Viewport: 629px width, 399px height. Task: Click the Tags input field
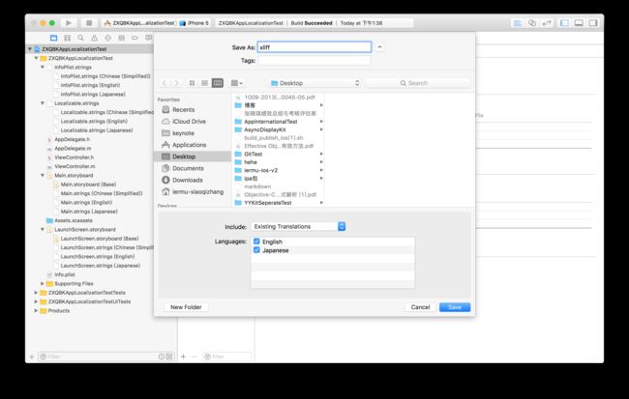314,61
